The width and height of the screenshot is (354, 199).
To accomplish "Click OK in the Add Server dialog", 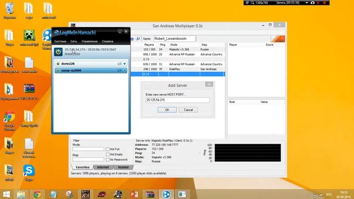I will tap(167, 110).
